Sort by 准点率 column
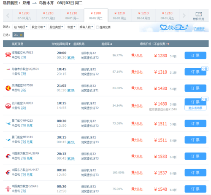This screenshot has height=195, width=211. pos(107,44)
